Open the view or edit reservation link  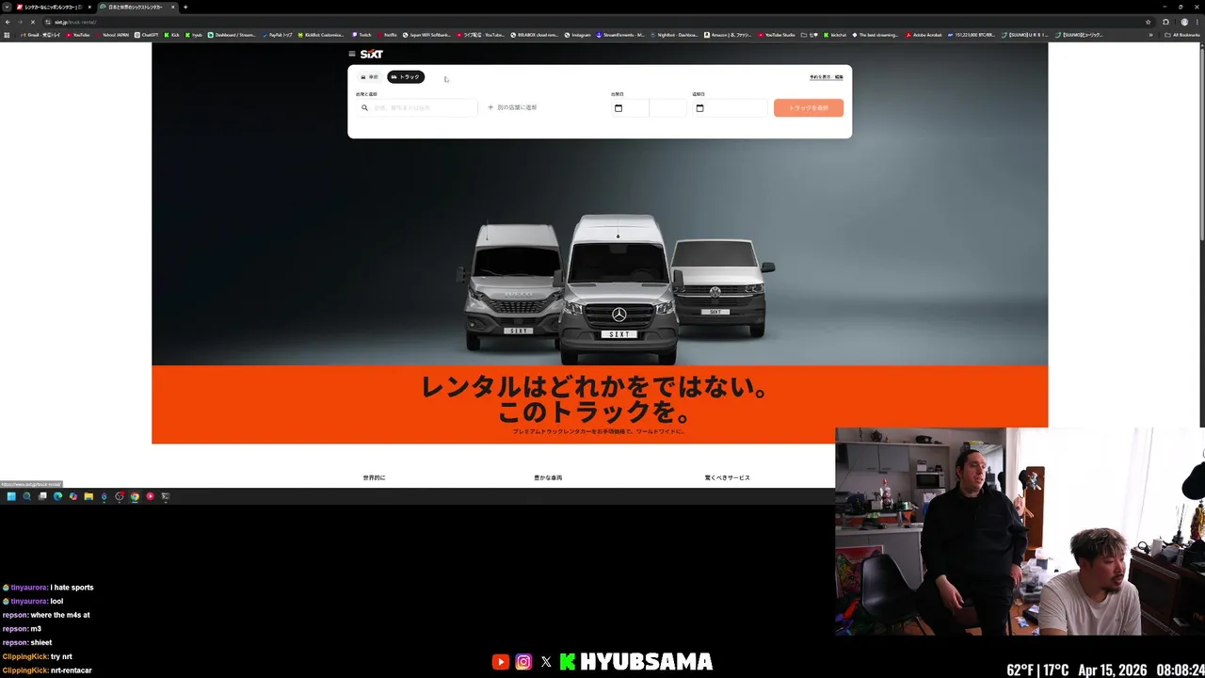click(x=827, y=77)
